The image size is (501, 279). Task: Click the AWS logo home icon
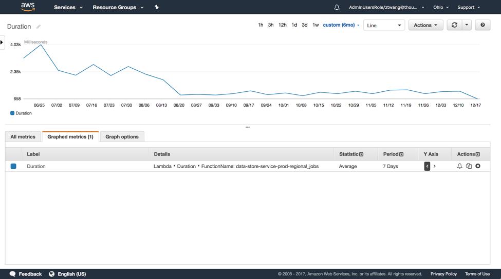pyautogui.click(x=28, y=7)
